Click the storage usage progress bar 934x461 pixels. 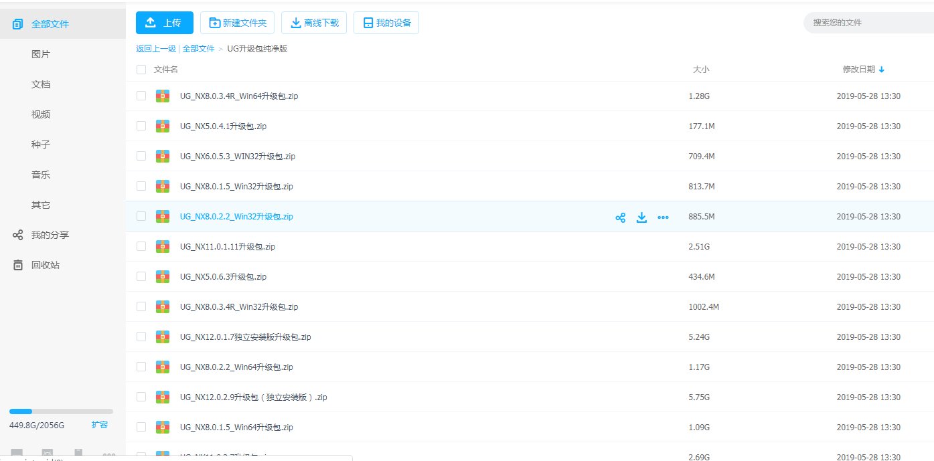click(x=61, y=411)
